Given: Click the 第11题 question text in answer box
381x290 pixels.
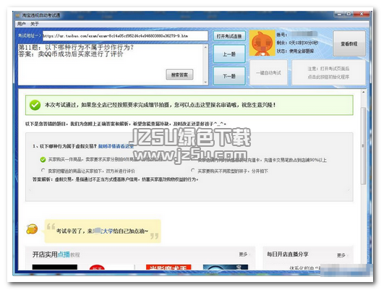Looking at the screenshot, I should tap(77, 47).
